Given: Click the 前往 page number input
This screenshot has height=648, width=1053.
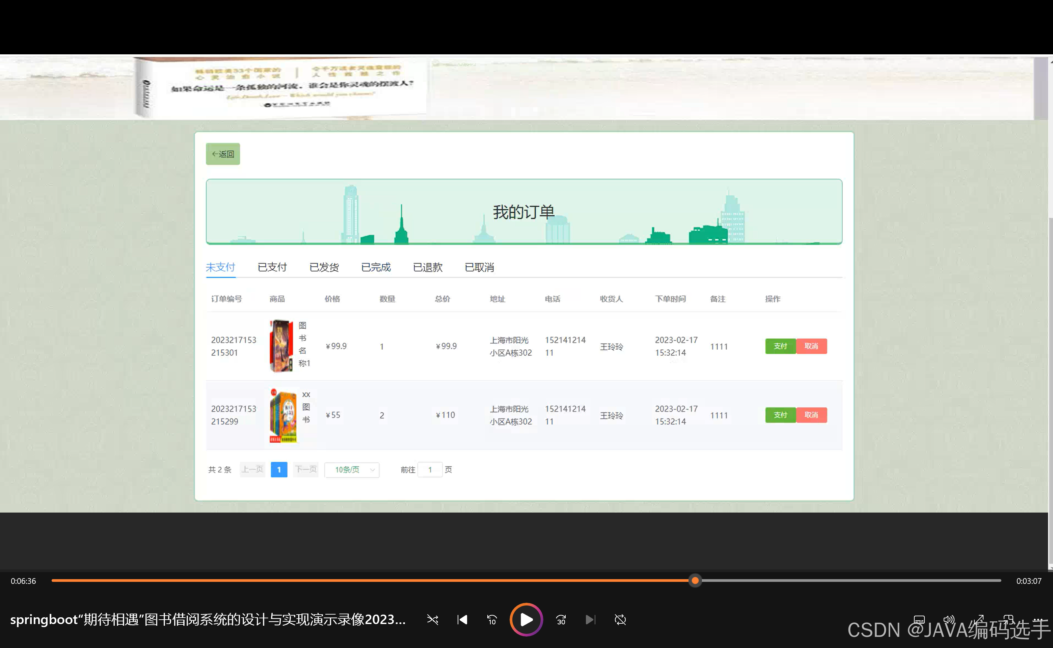Looking at the screenshot, I should coord(430,470).
